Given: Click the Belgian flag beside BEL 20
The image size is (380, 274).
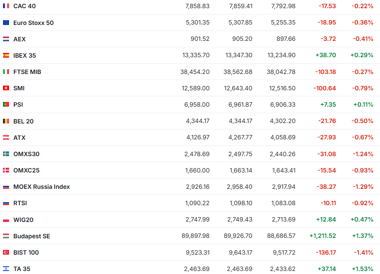Looking at the screenshot, I should pyautogui.click(x=6, y=121).
